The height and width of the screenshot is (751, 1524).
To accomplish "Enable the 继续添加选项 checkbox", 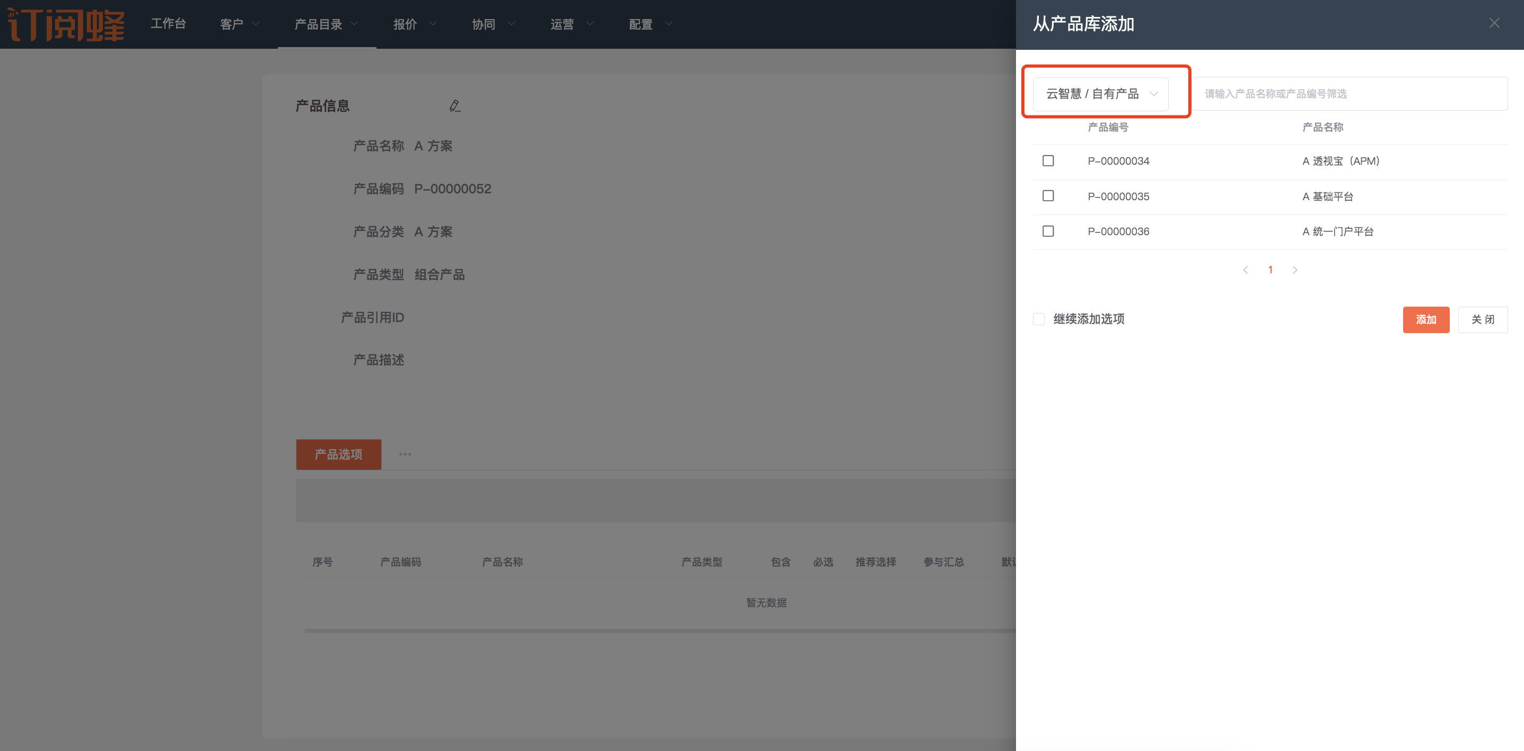I will point(1038,319).
